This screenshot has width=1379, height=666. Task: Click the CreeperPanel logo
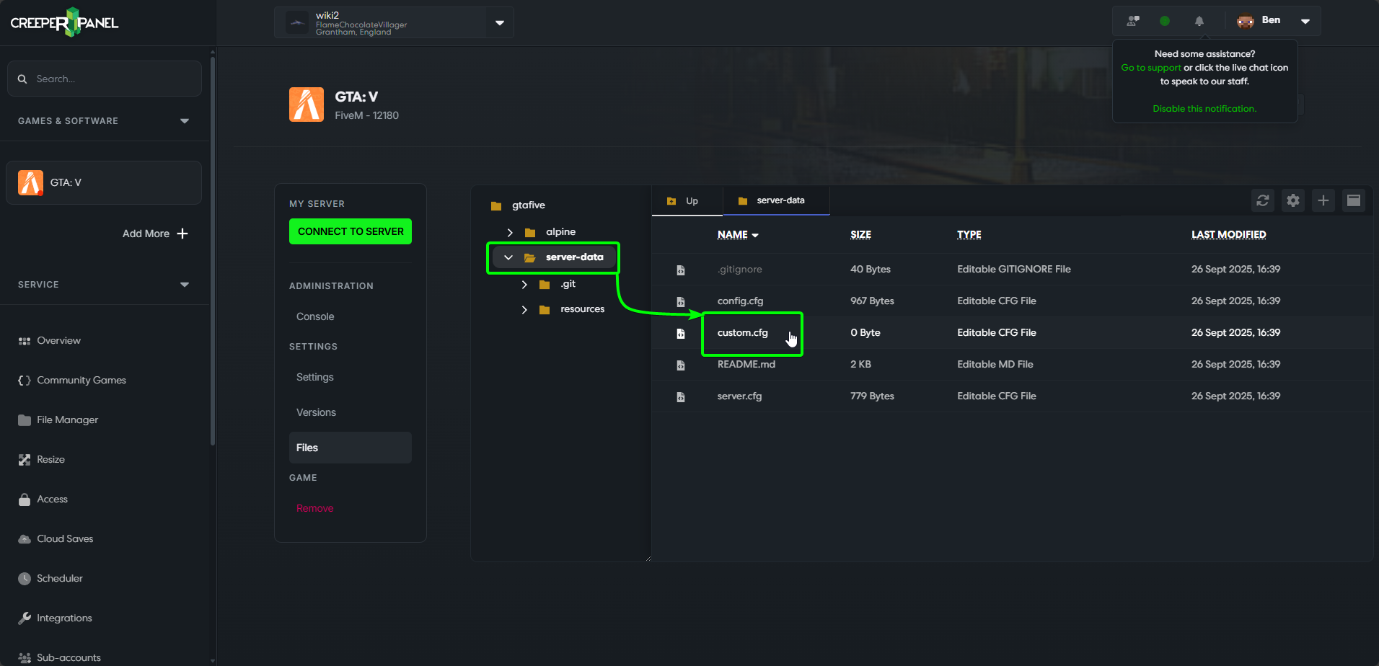pyautogui.click(x=63, y=22)
